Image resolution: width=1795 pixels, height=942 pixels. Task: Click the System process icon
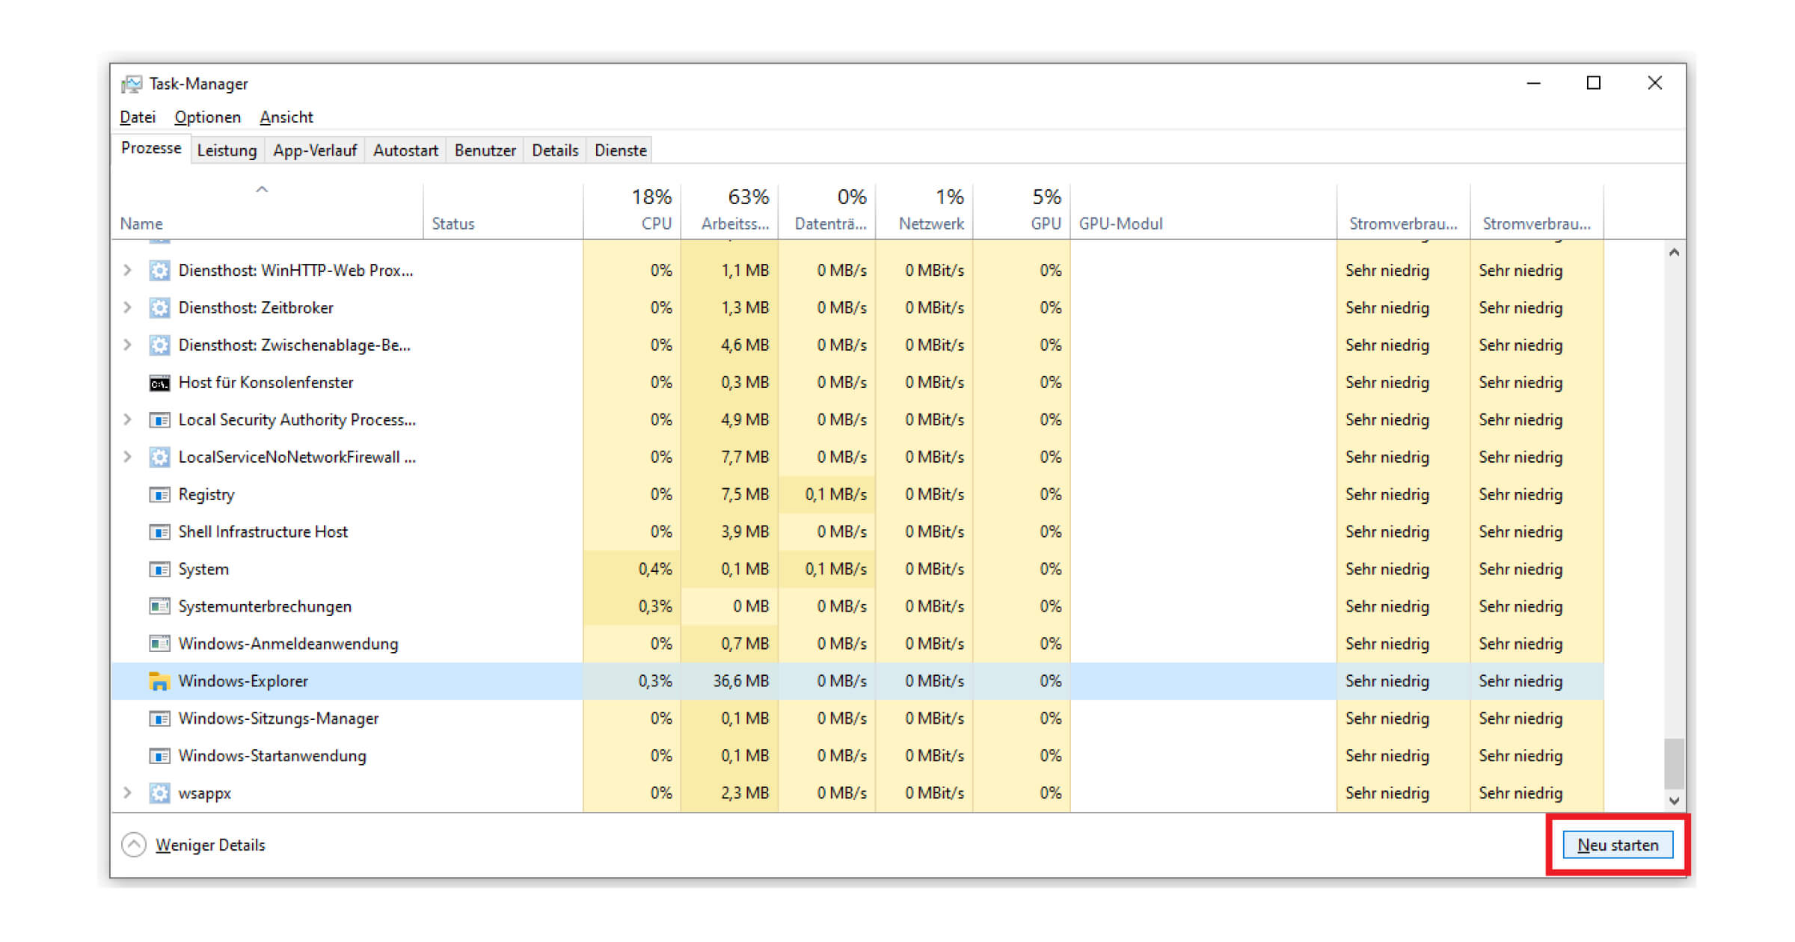[x=159, y=569]
